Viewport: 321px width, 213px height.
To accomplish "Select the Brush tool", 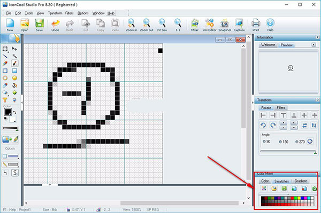I will (14, 64).
